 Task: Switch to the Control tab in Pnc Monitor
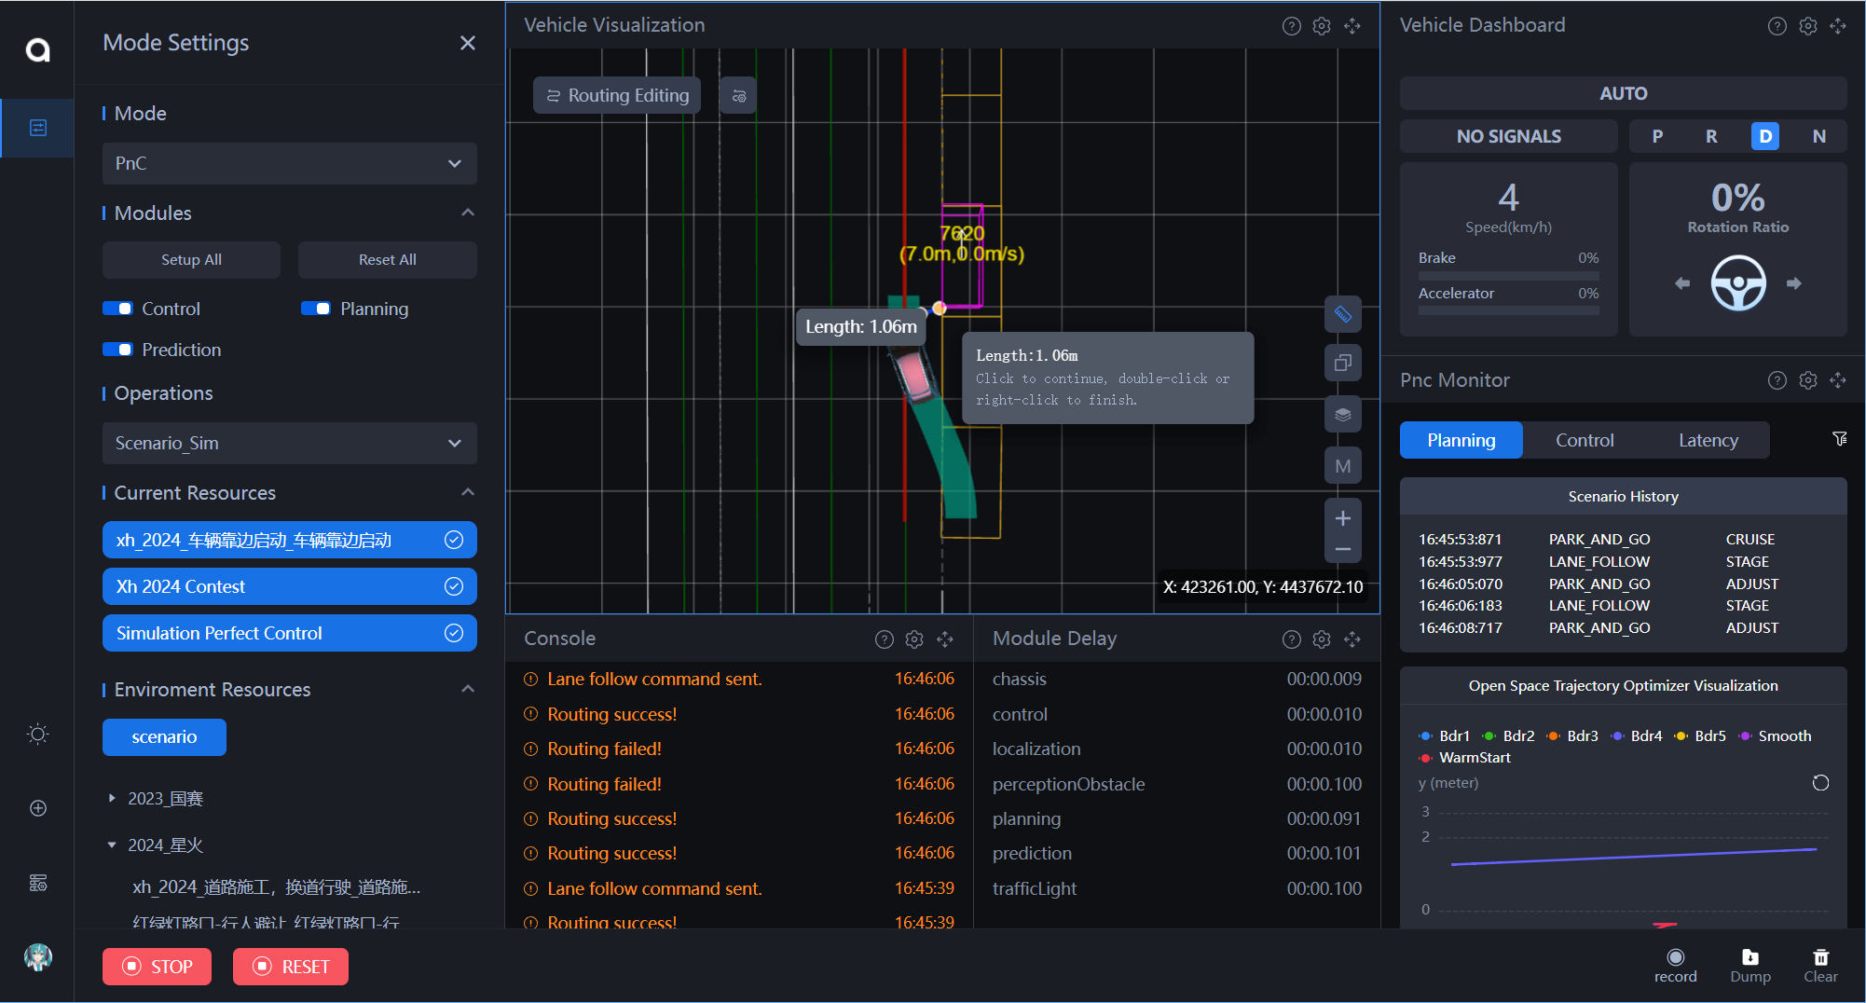tap(1584, 440)
